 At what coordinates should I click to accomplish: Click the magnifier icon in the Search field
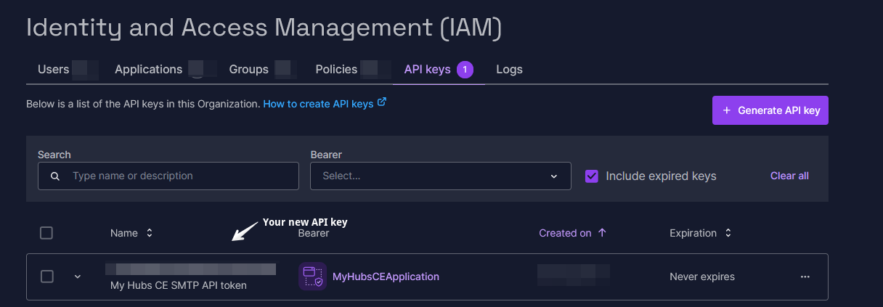coord(55,176)
